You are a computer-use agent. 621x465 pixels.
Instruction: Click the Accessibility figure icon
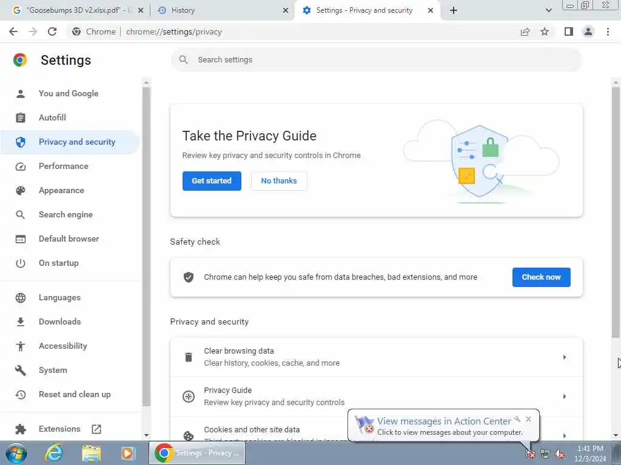click(x=21, y=346)
